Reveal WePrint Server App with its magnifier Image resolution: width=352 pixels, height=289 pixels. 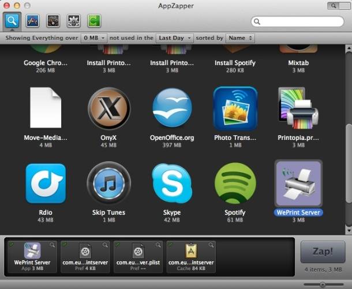53,245
